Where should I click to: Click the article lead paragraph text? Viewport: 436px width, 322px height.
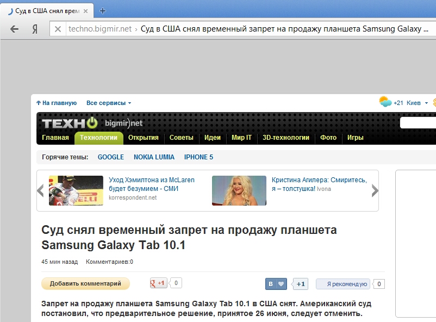coord(207,308)
